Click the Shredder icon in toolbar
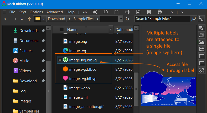 [160, 12]
